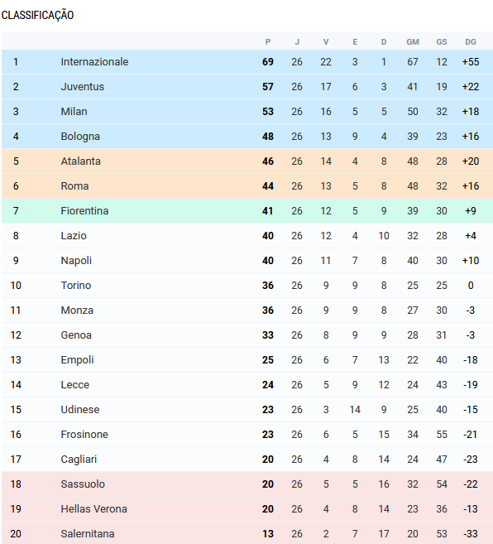493x544 pixels.
Task: Click the Classificação heading
Action: (37, 15)
